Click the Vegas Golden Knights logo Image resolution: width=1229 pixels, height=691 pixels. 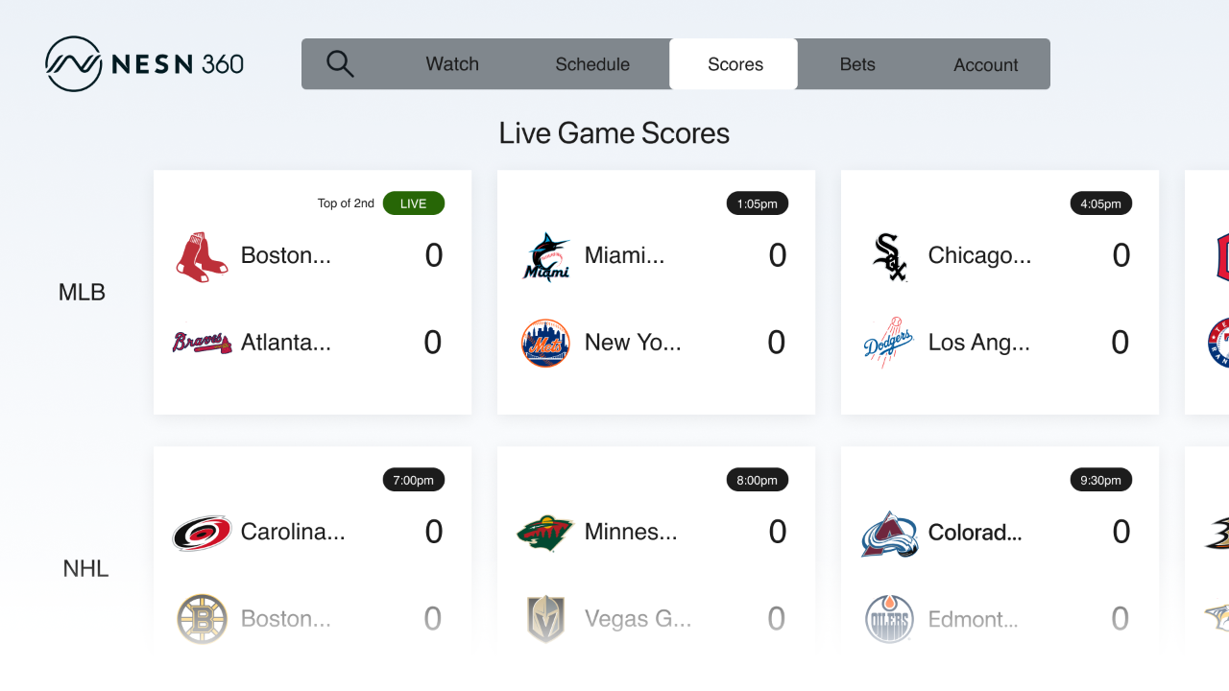[x=545, y=619]
